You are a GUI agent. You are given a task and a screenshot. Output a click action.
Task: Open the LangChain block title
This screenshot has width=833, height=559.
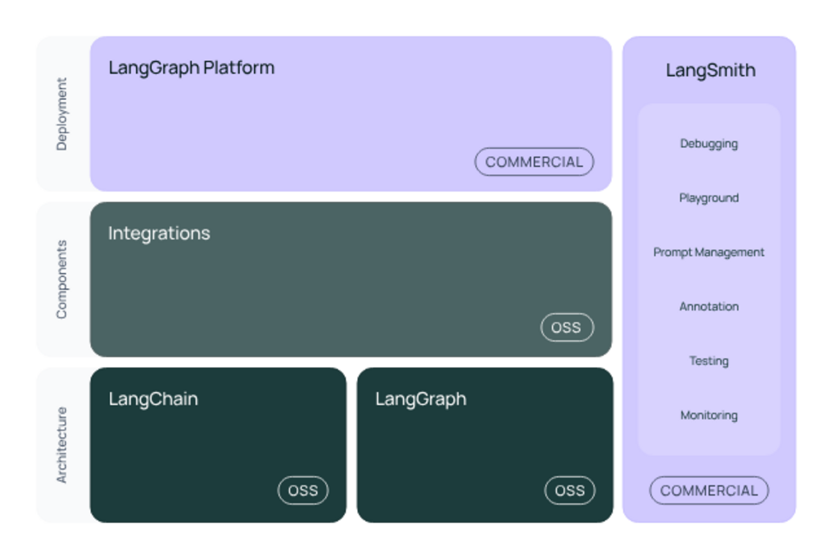(x=153, y=399)
